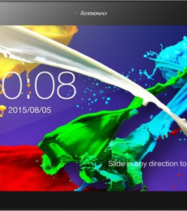
Task: Tap the large hour digit 0 of clock
Action: [x=11, y=85]
